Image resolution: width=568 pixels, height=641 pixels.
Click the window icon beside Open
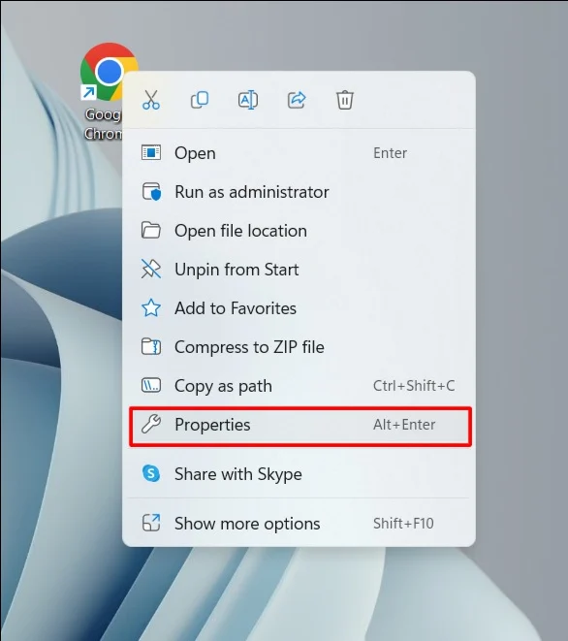click(x=151, y=152)
